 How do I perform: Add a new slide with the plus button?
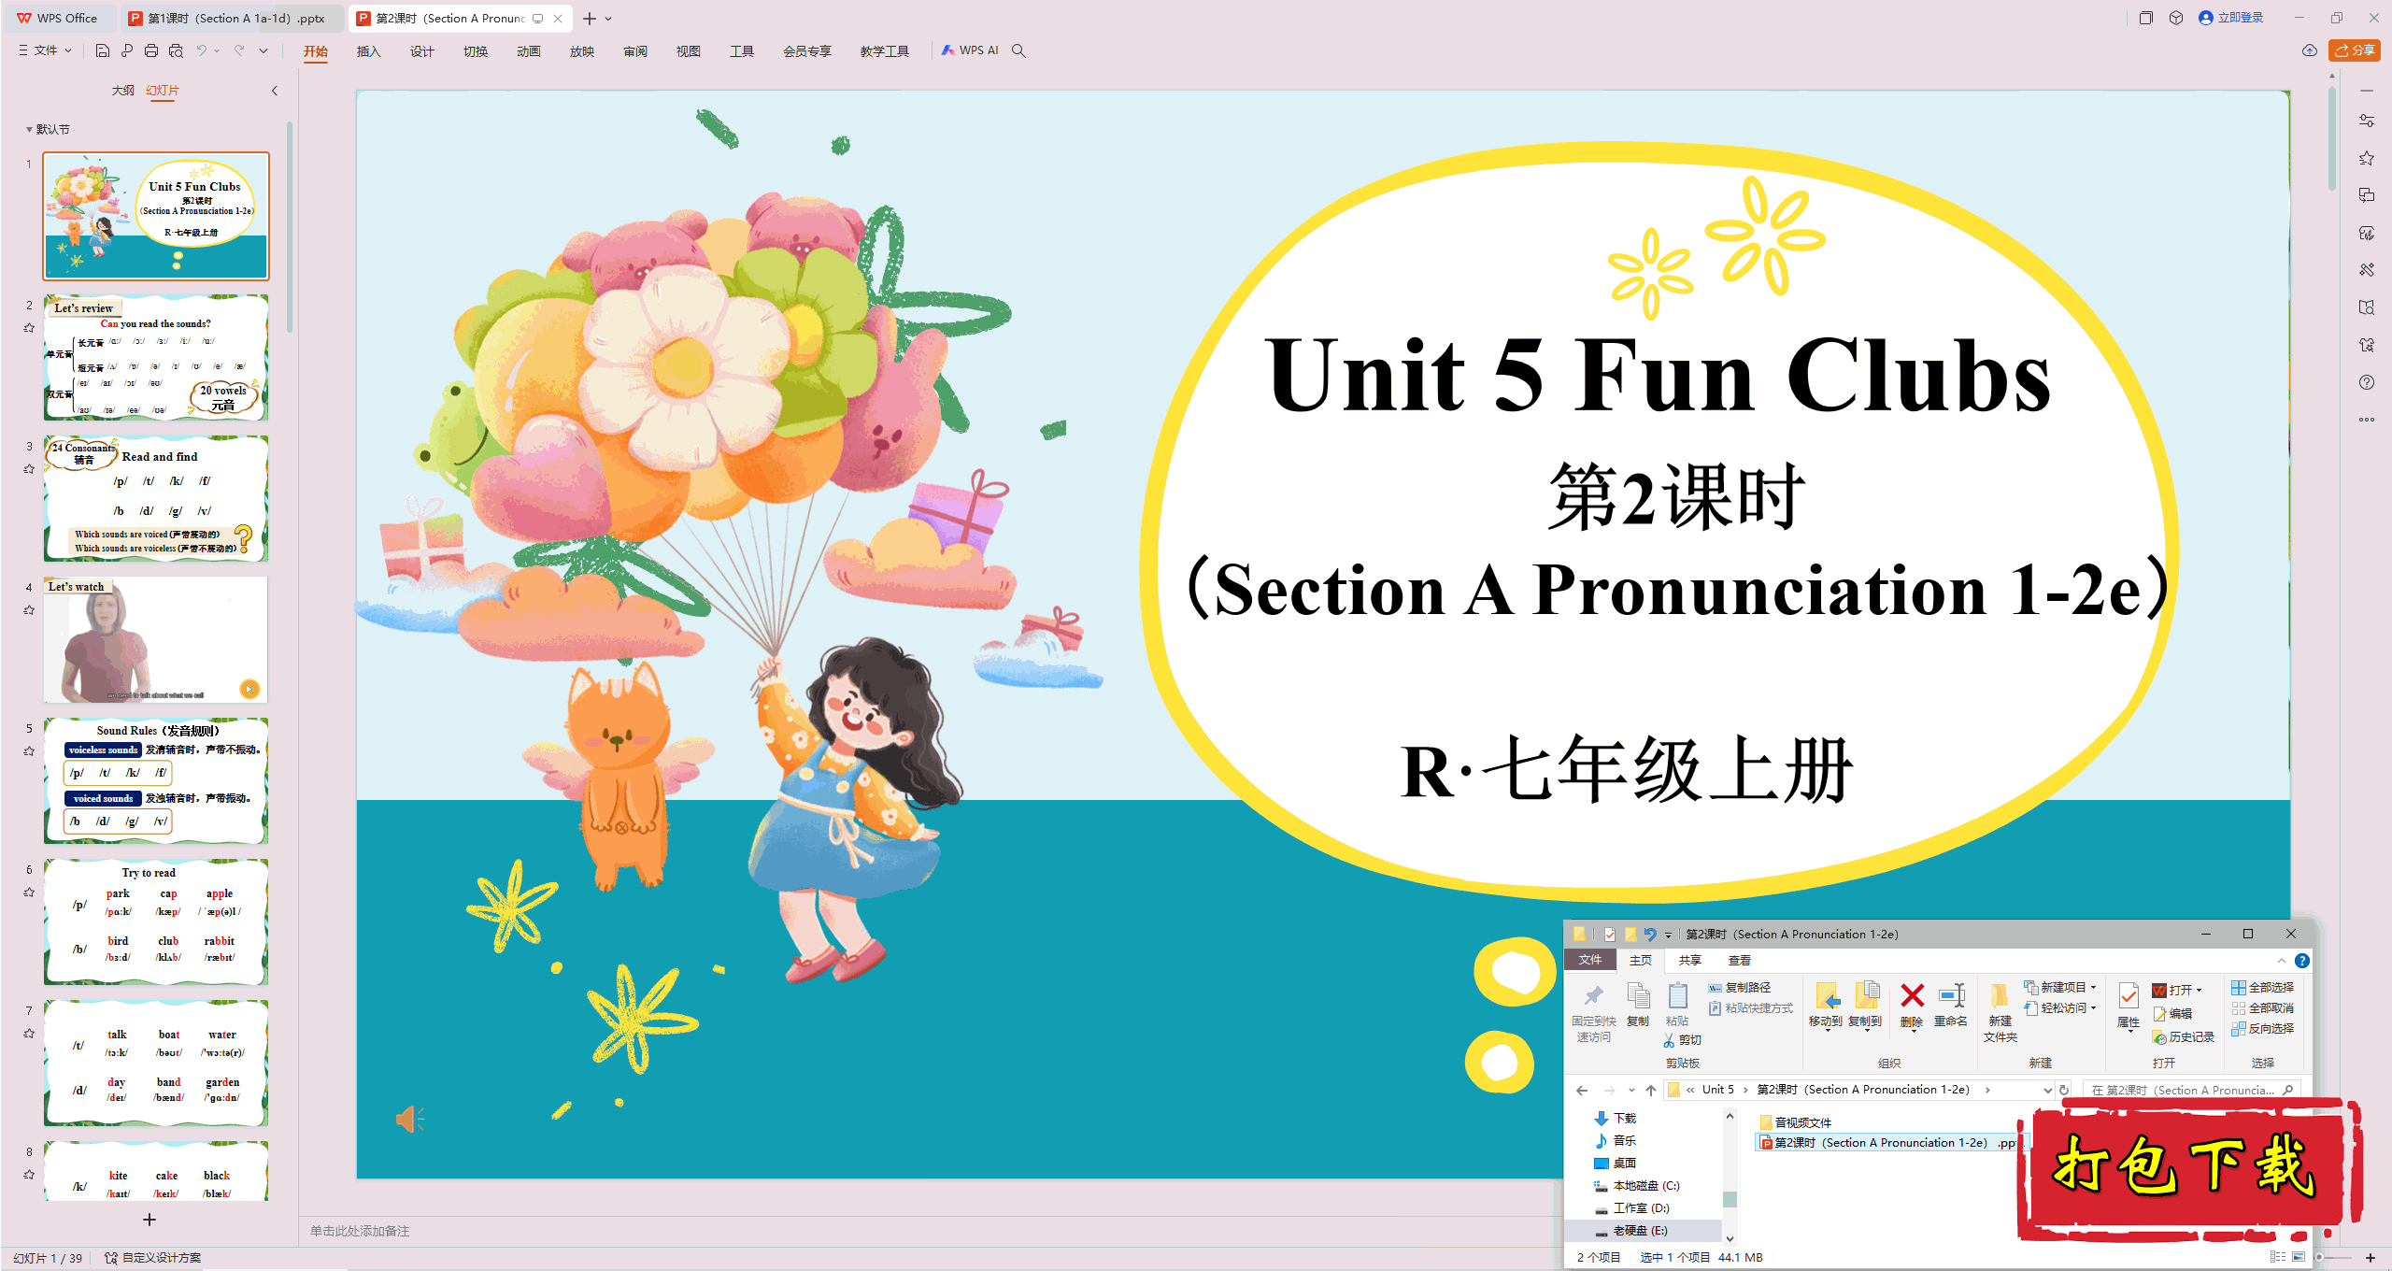click(x=149, y=1220)
